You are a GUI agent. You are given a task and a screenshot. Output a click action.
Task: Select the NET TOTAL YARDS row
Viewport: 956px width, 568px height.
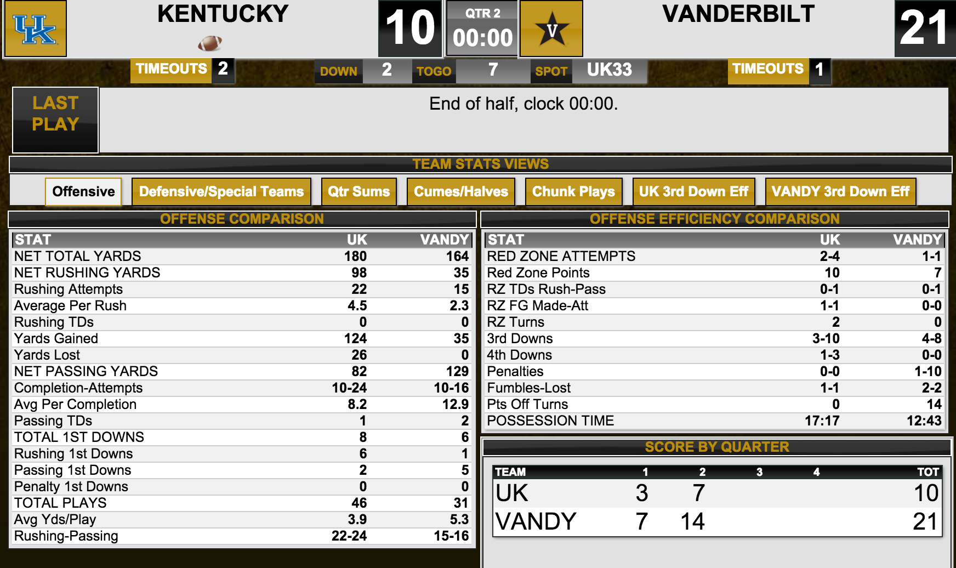point(242,256)
